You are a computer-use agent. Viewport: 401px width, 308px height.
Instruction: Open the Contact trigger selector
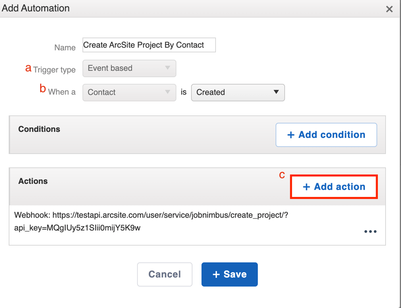click(x=129, y=93)
